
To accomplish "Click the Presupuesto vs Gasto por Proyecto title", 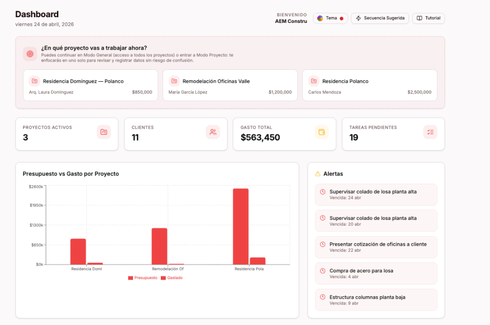I will coord(71,174).
